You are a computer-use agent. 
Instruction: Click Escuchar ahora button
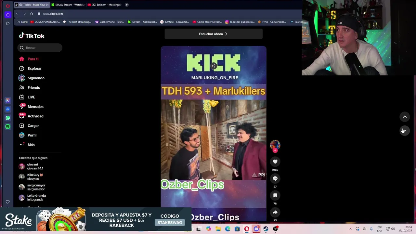(214, 34)
